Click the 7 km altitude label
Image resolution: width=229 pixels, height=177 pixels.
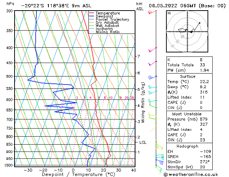(139, 56)
